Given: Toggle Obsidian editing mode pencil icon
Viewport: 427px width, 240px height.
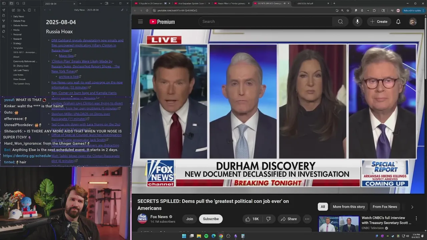Looking at the screenshot, I should pos(122,10).
